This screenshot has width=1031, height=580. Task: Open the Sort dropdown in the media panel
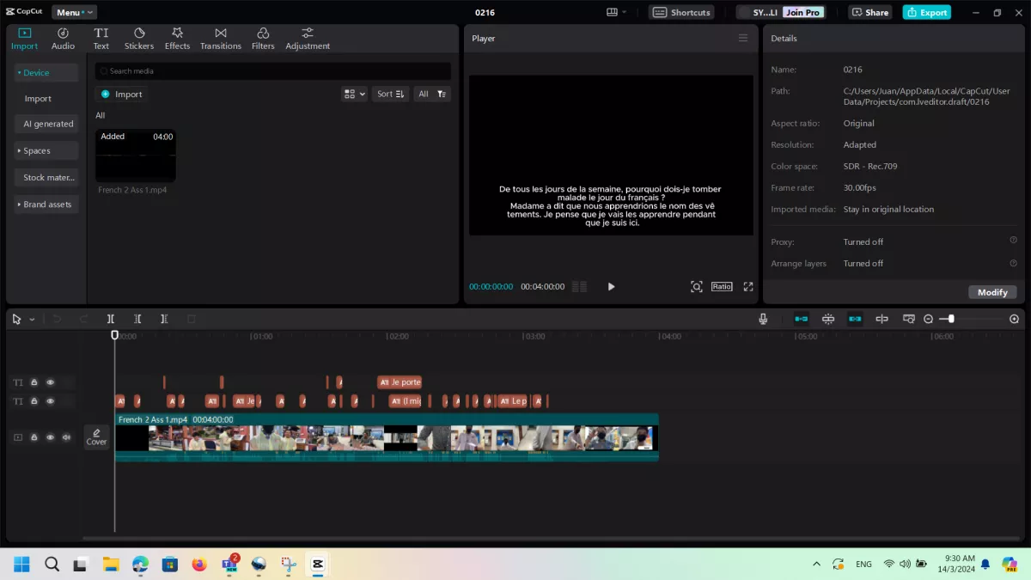pos(390,94)
